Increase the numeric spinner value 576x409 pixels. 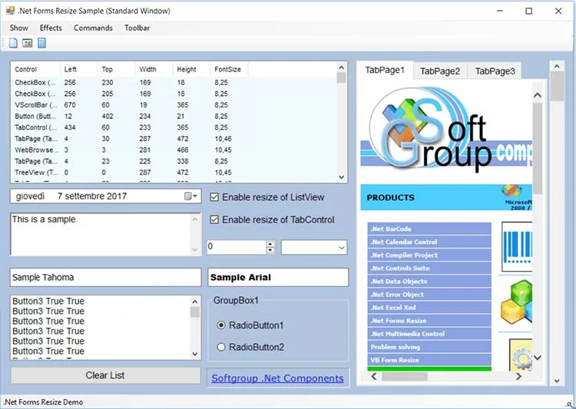coord(270,244)
